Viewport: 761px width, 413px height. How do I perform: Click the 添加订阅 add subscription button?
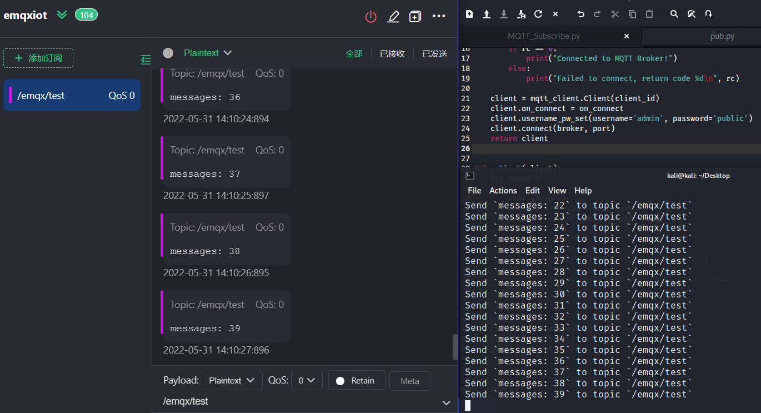38,58
